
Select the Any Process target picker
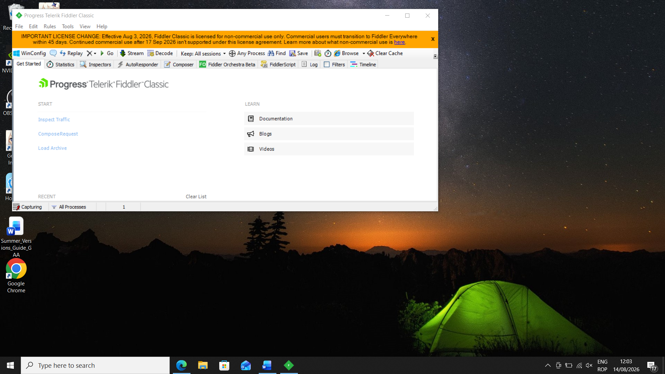pos(247,53)
